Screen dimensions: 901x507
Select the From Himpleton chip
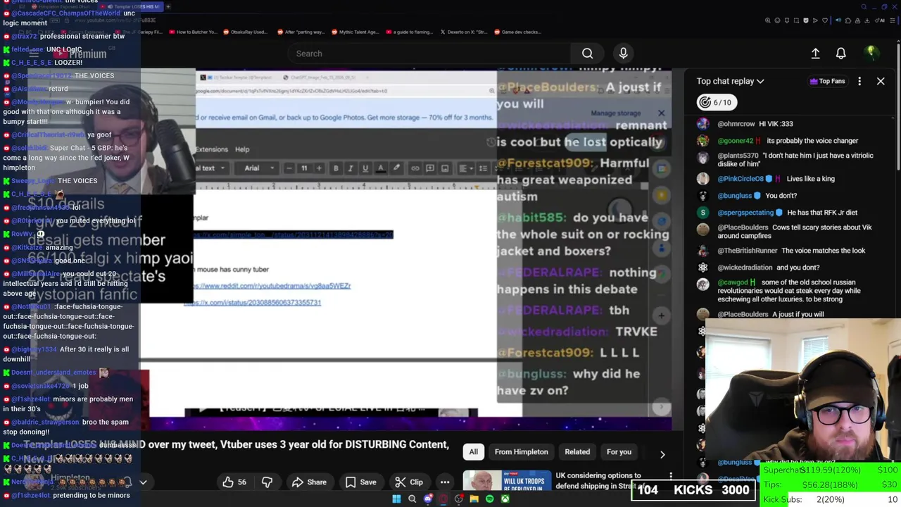pos(521,452)
